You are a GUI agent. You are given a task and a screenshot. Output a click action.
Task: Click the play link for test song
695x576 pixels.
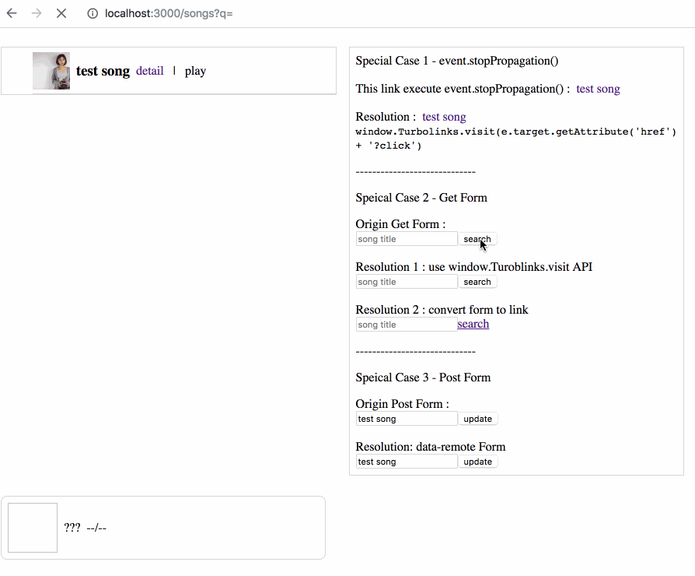tap(195, 71)
